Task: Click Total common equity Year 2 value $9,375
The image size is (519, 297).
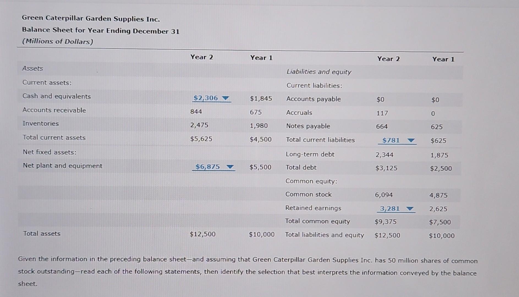Action: click(x=386, y=222)
